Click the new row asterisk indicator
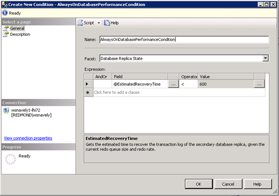The image size is (279, 196). (88, 92)
